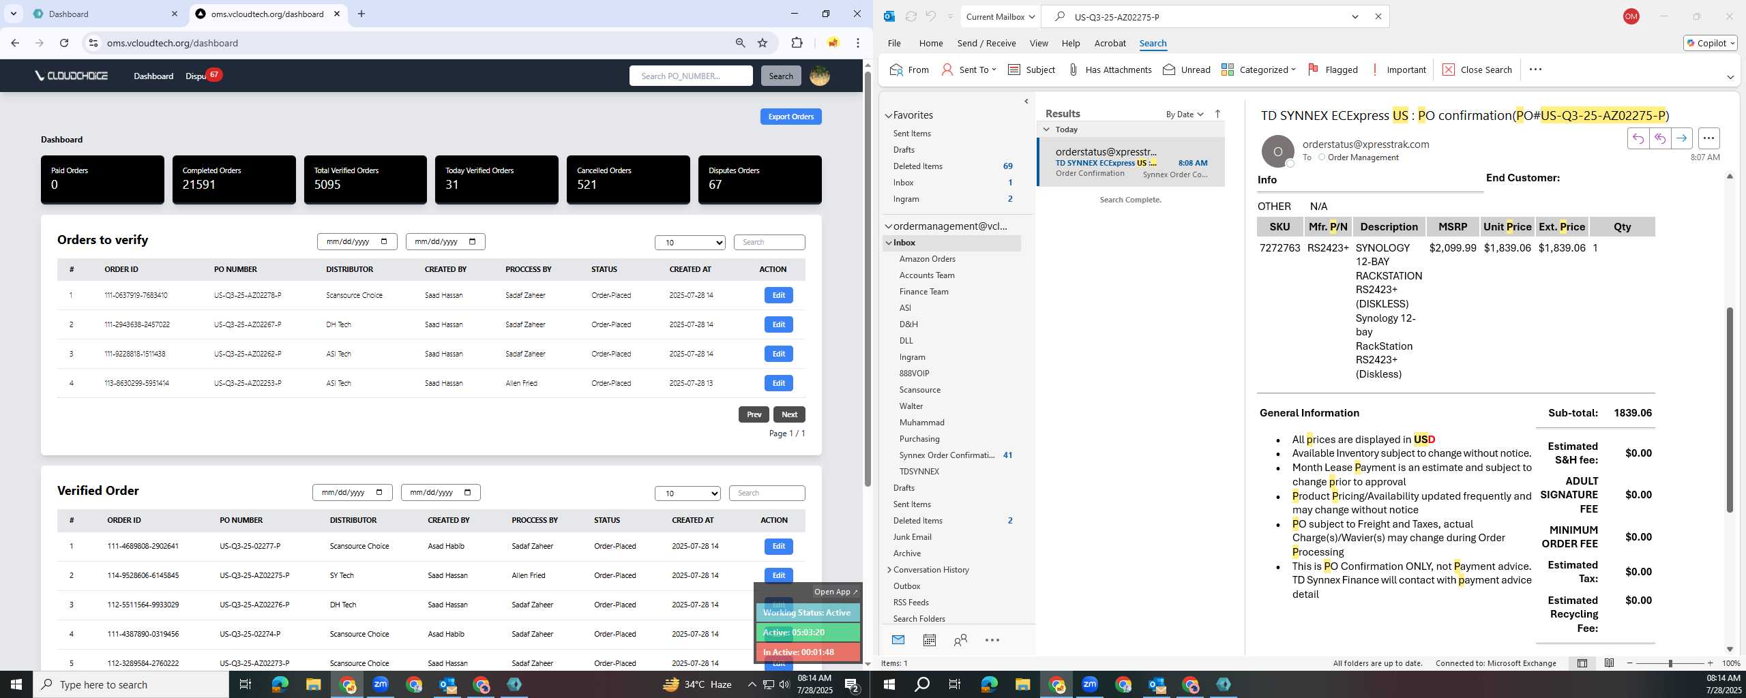
Task: Click the Search PO_NUMBER input field
Action: (690, 76)
